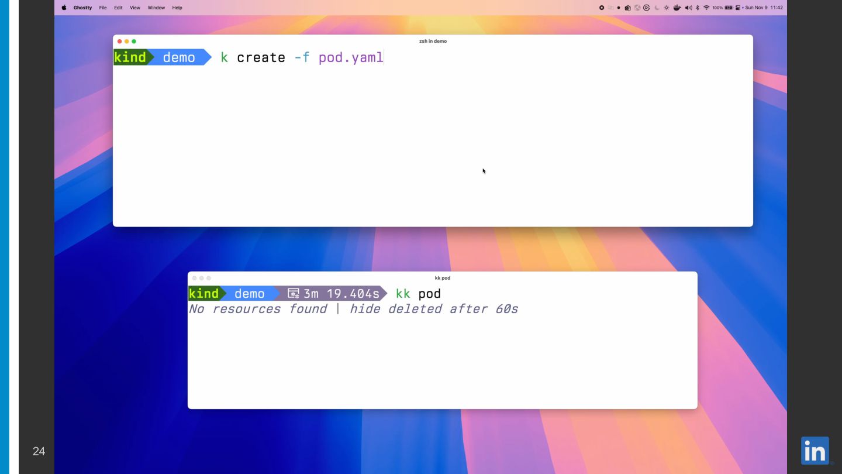Viewport: 842px width, 474px height.
Task: Click the '-f' flag in top terminal
Action: point(302,57)
